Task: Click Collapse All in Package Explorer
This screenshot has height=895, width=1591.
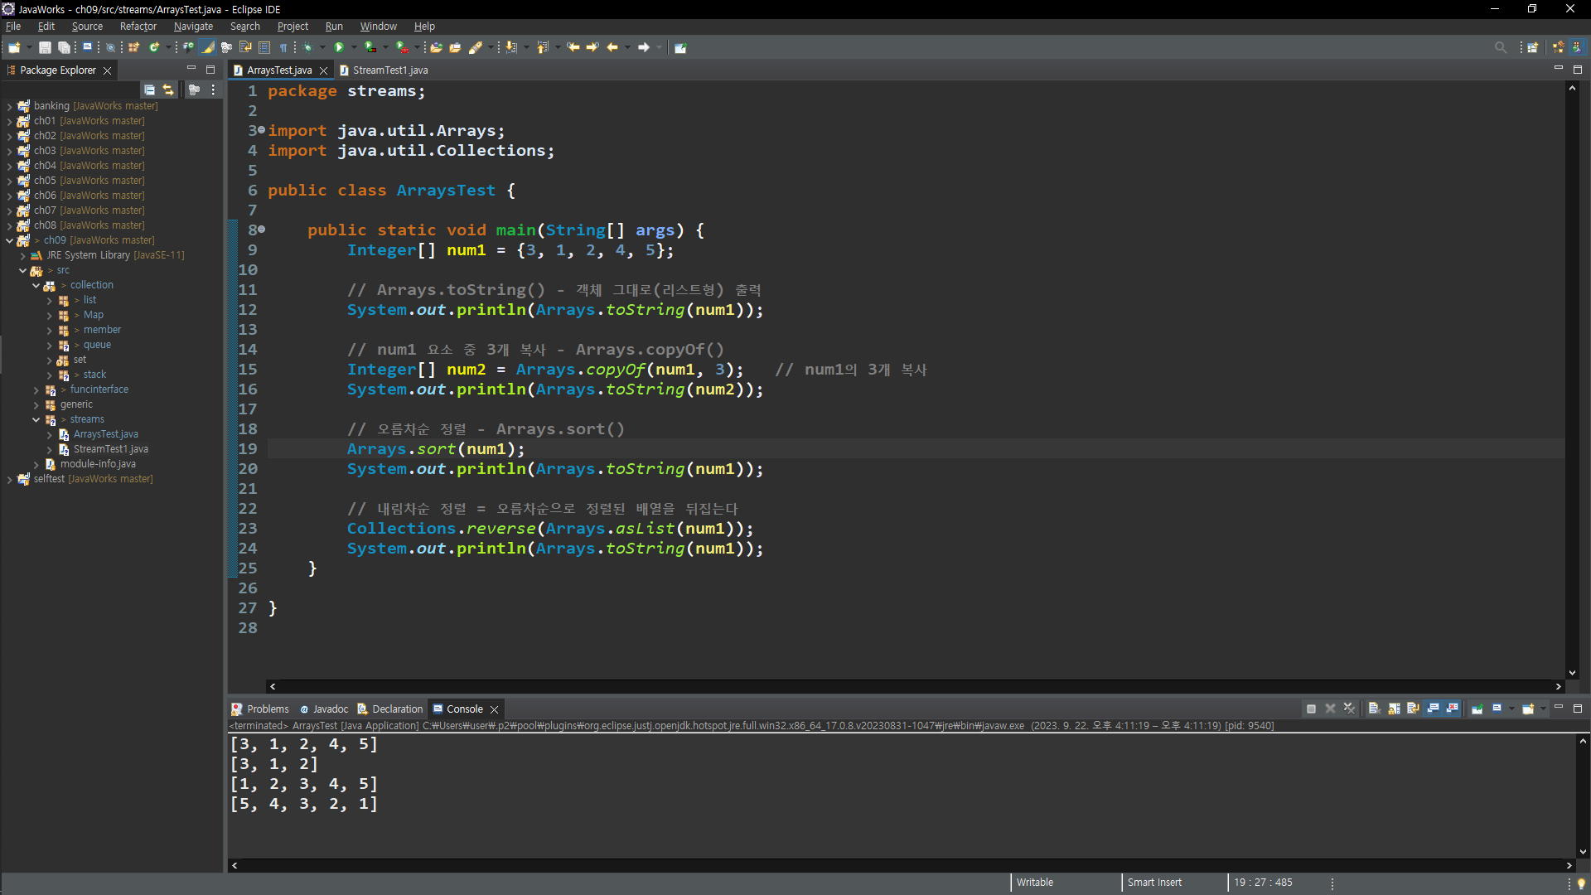Action: click(x=149, y=89)
